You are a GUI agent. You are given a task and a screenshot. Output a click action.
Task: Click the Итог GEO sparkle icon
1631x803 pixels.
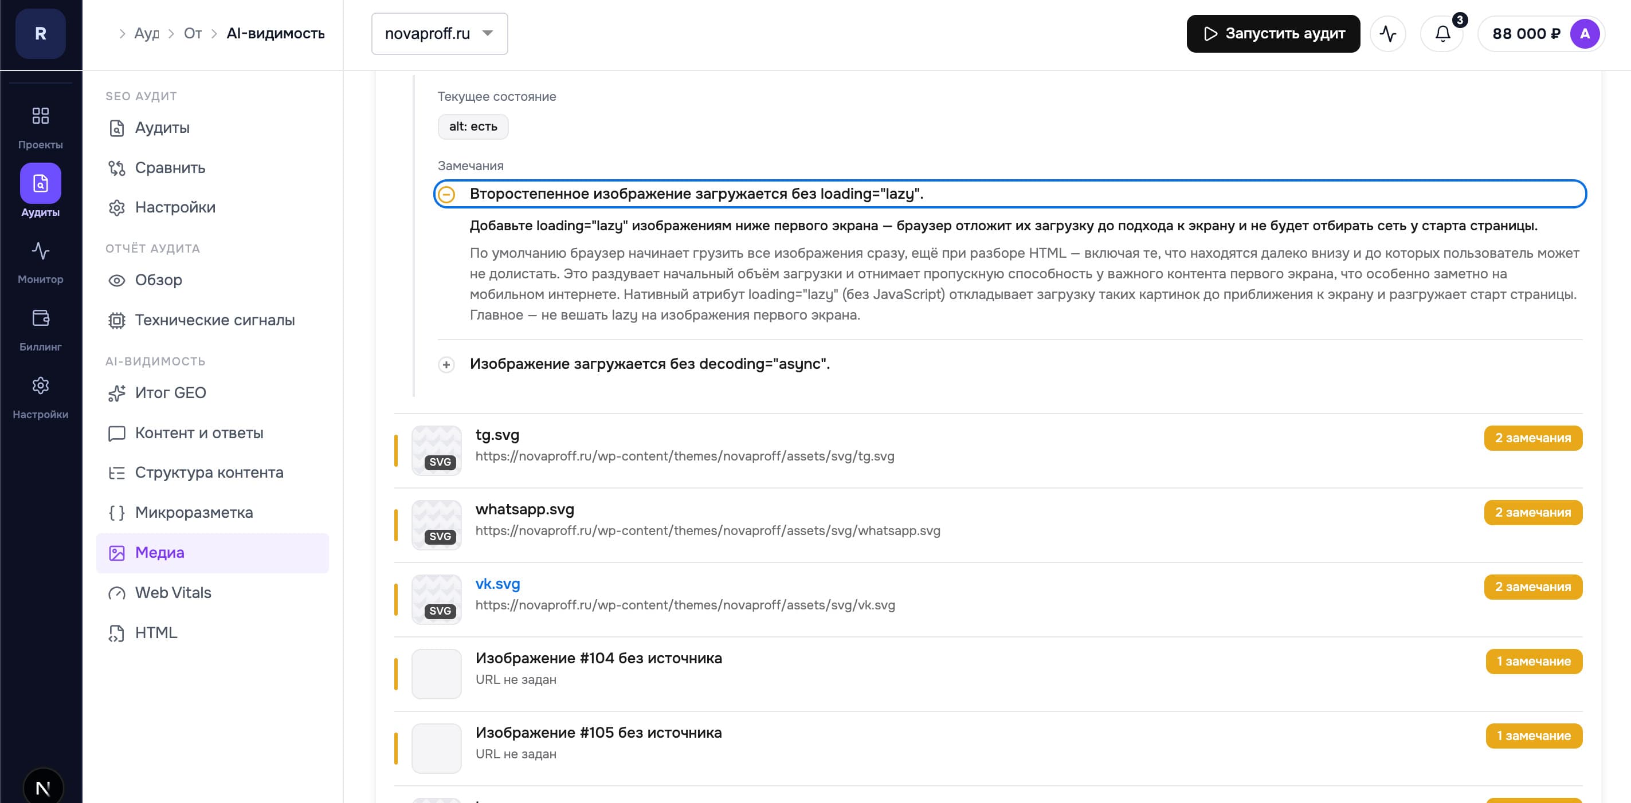[116, 393]
